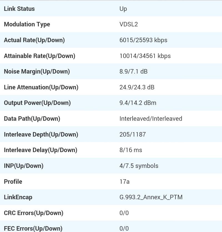Click the Attainable Rate(Up/Down) label
The image size is (222, 232).
click(x=39, y=56)
